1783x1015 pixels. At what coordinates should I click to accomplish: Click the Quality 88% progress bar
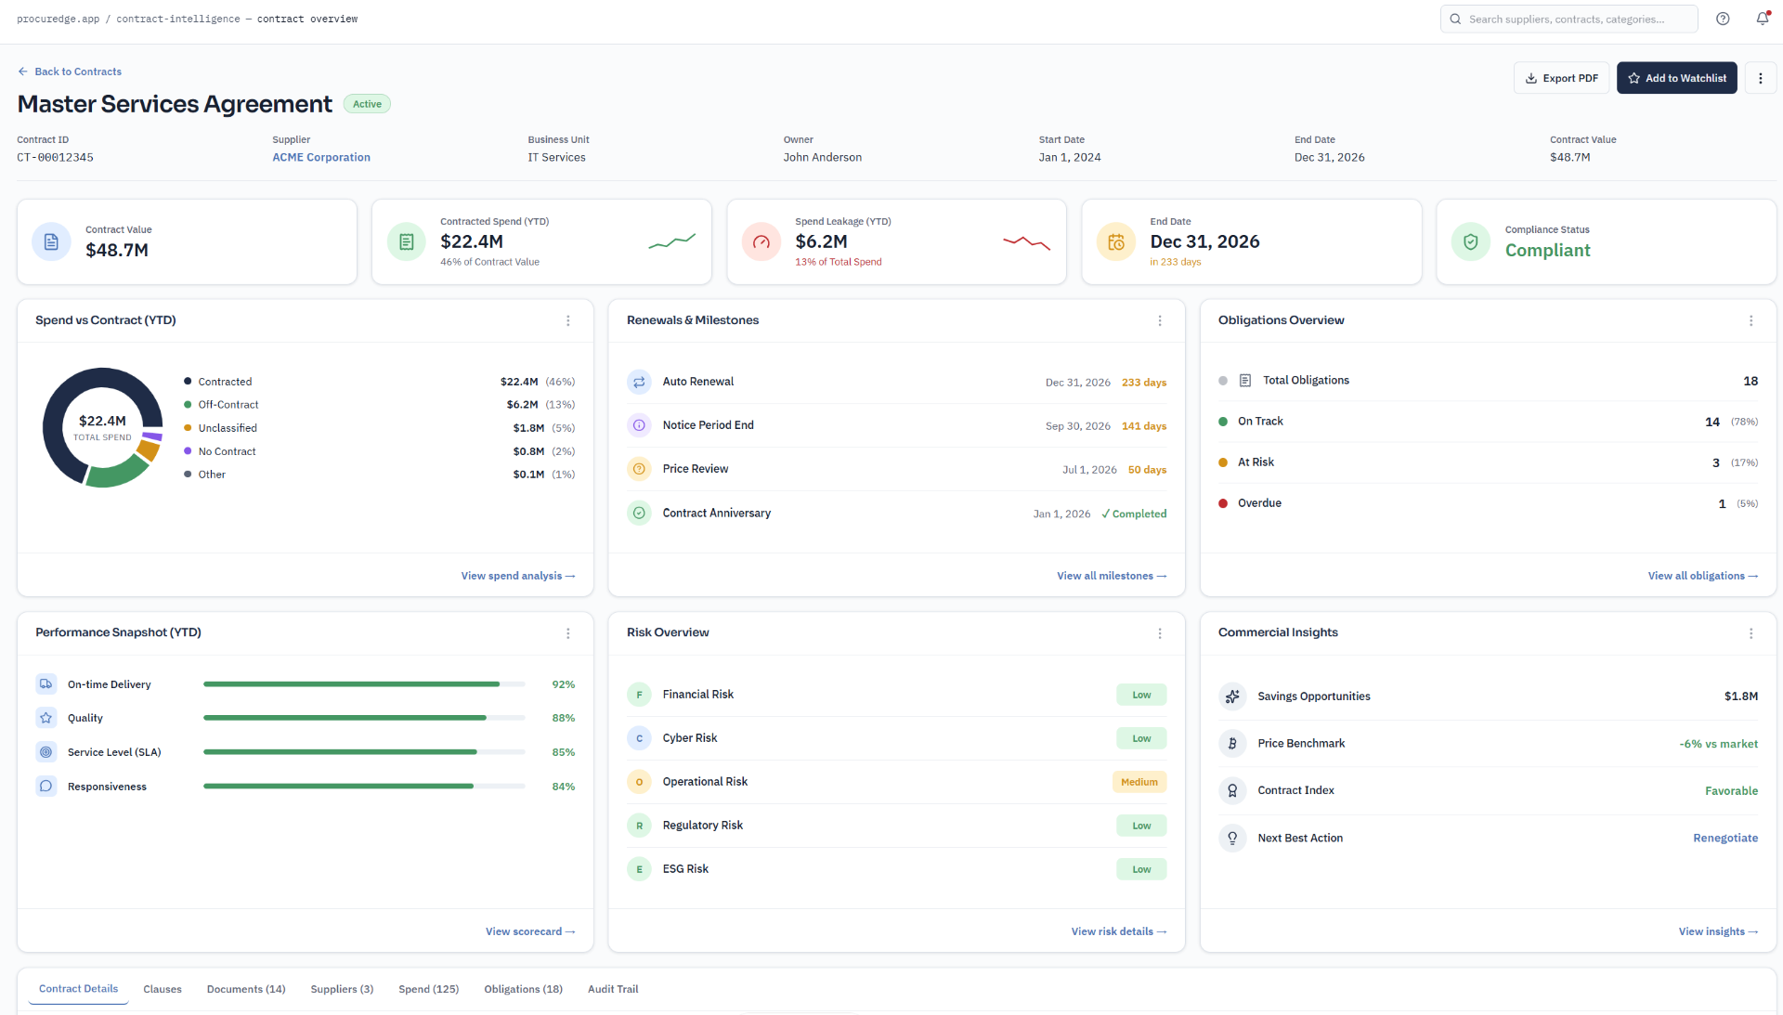click(364, 718)
